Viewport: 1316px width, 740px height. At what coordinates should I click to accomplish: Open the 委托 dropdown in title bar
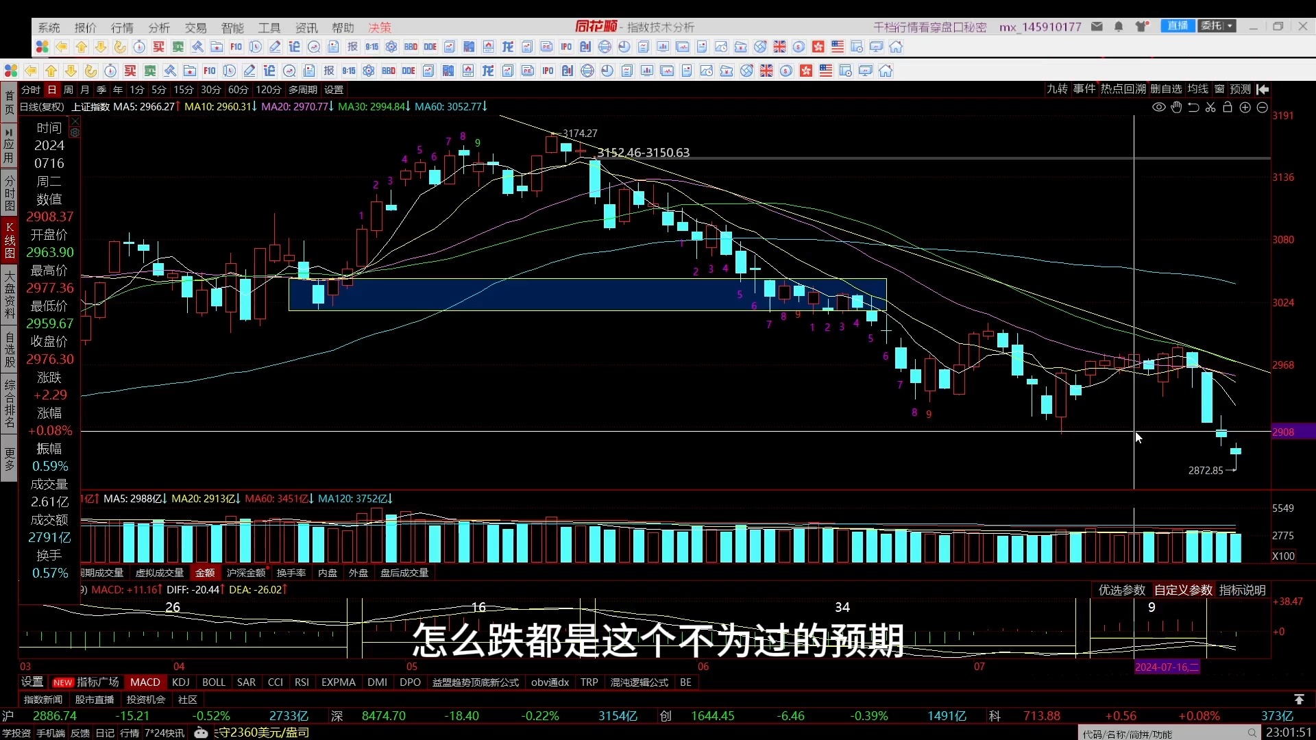pos(1217,26)
